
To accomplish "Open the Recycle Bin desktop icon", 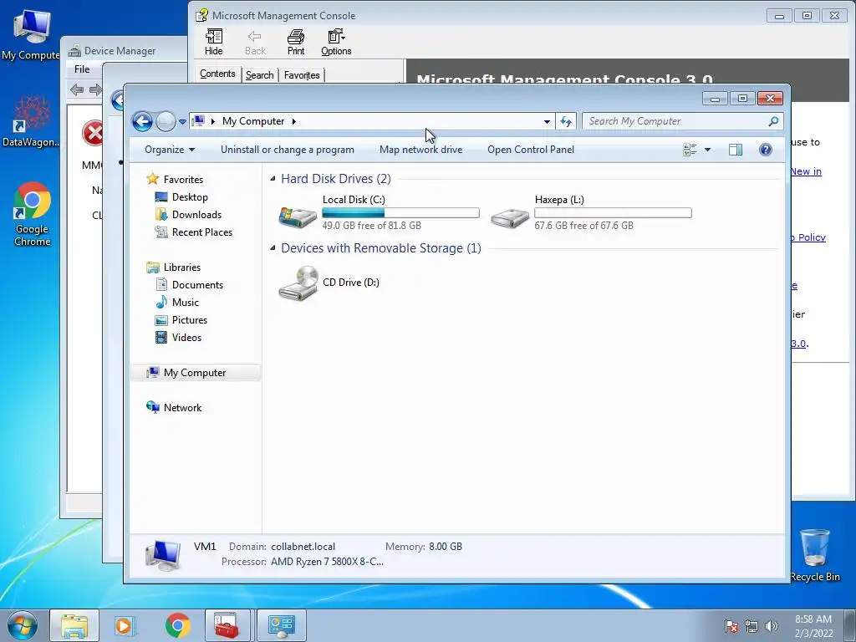I will click(x=814, y=555).
